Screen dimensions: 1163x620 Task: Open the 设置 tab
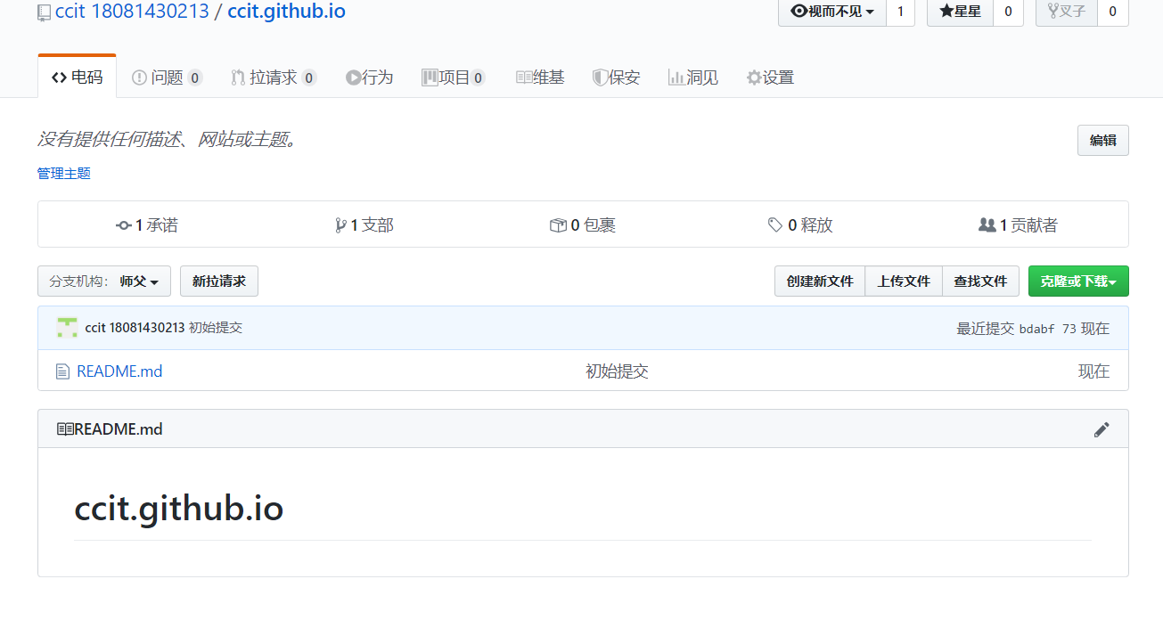(770, 77)
